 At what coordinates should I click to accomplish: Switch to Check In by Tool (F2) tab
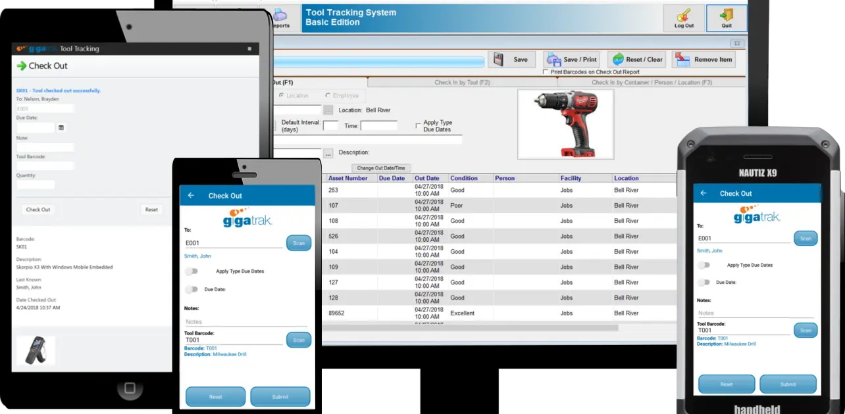[462, 82]
